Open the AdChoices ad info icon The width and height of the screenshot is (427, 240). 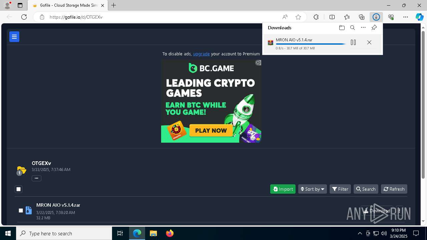[258, 63]
